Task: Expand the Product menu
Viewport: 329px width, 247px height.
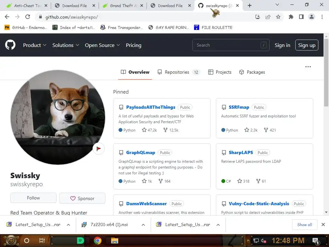Action: (x=35, y=45)
